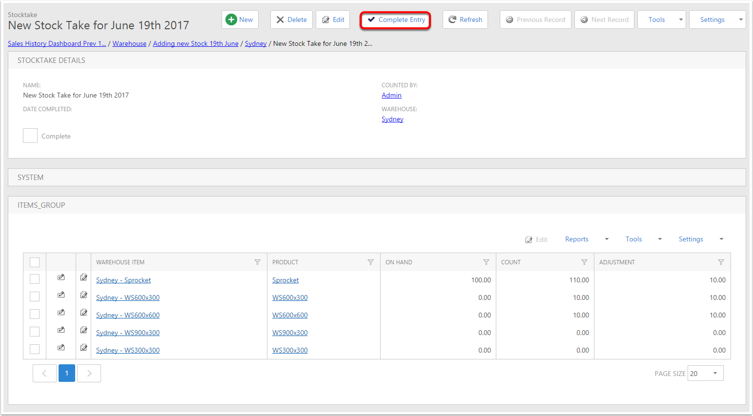753x416 pixels.
Task: Open Sales History Dashboard breadcrumb link
Action: pyautogui.click(x=57, y=43)
